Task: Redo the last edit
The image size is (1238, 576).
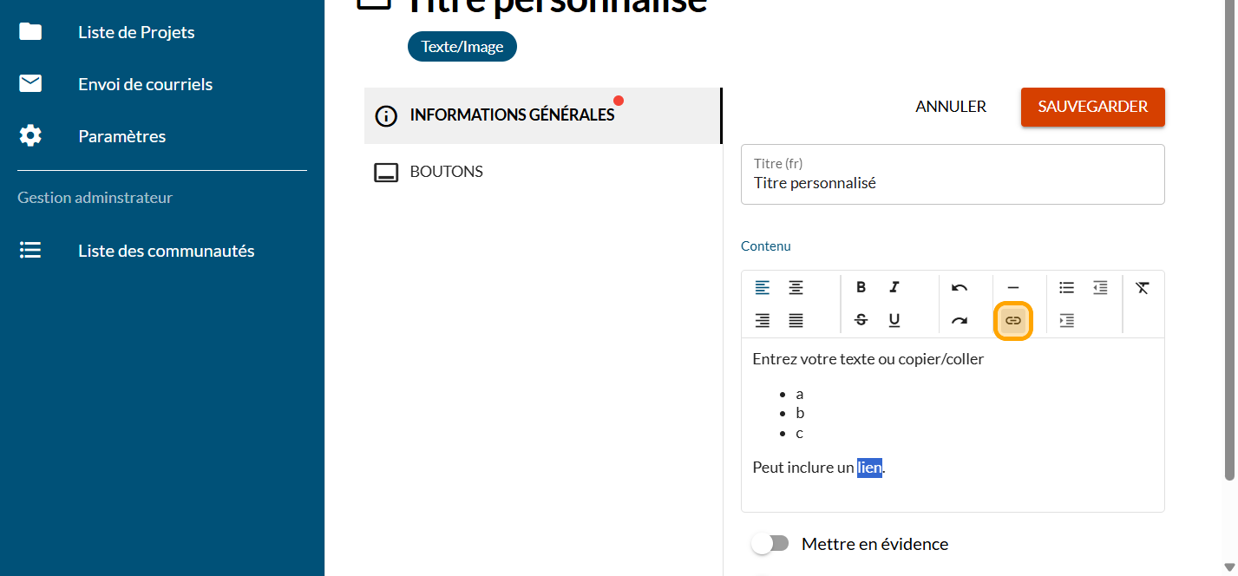Action: tap(959, 321)
